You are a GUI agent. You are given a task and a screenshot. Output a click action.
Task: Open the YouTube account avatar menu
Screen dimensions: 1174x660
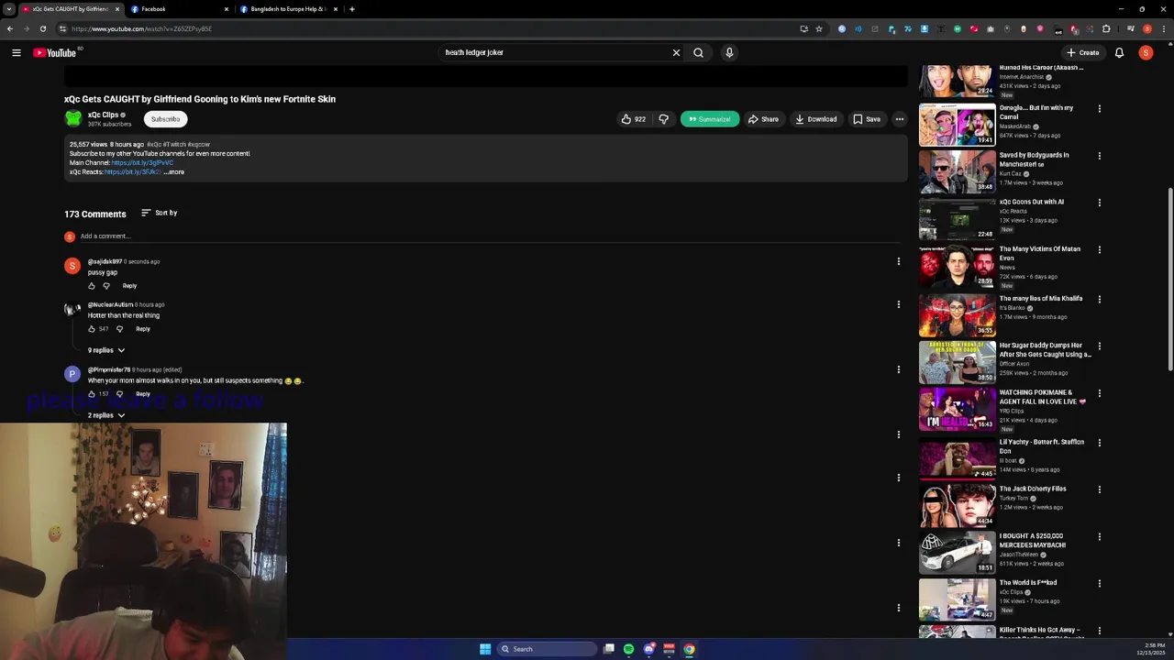(1146, 52)
